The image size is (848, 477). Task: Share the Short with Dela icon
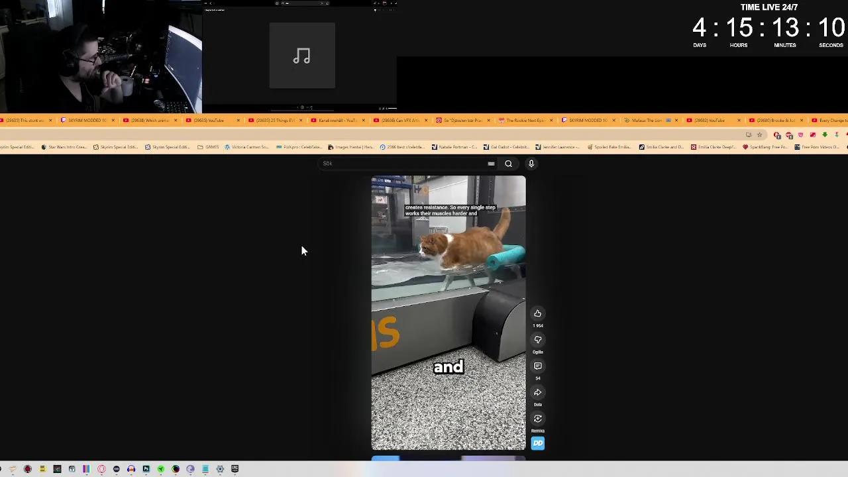pos(538,392)
